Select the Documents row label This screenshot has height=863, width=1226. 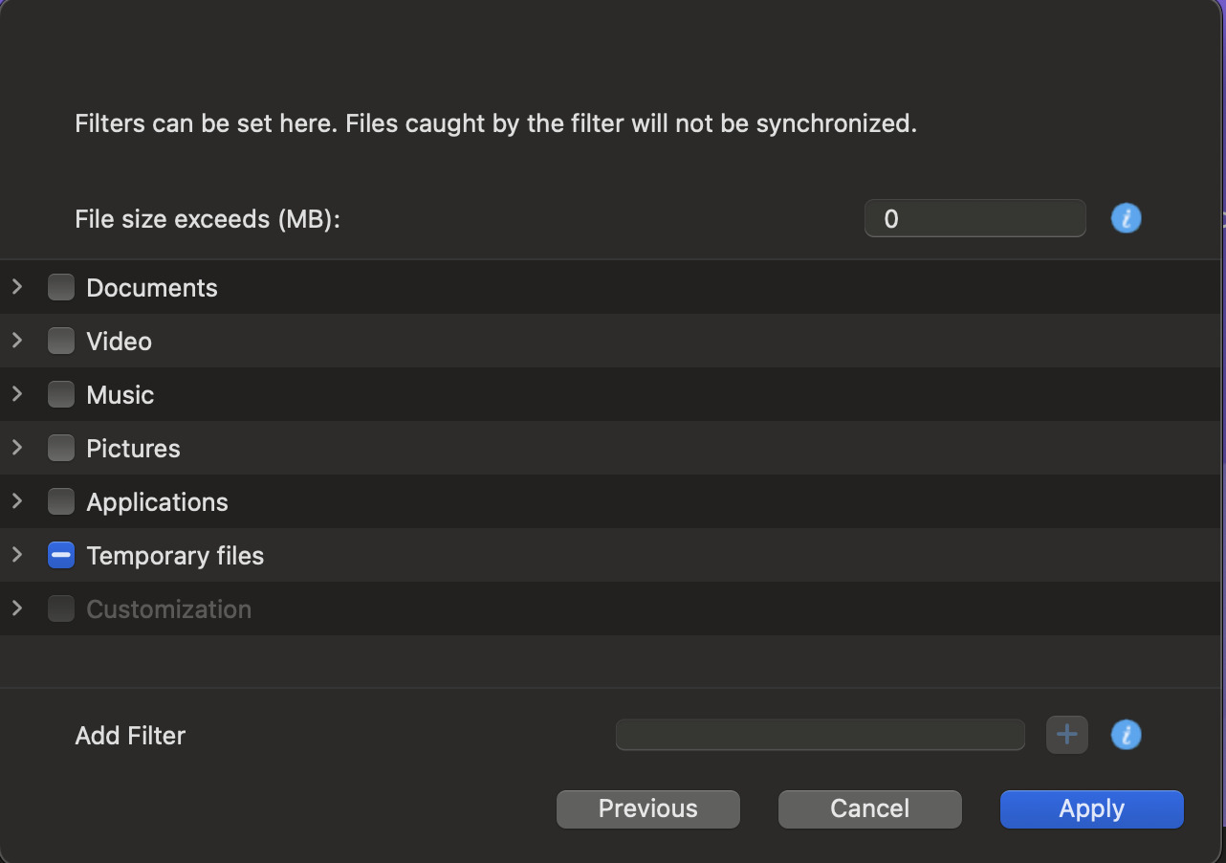(152, 288)
